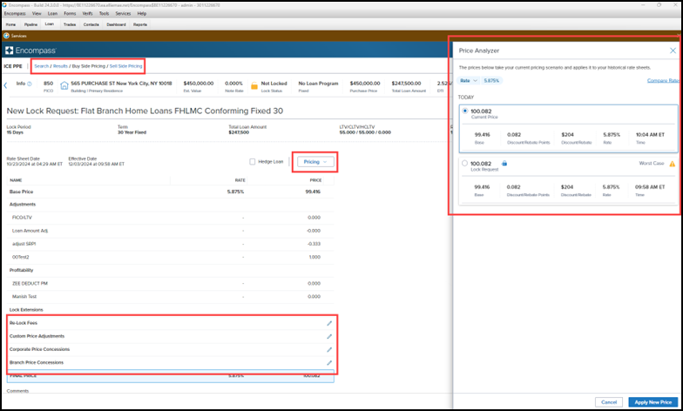The image size is (683, 411).
Task: Switch to the Contacts tab
Action: pos(91,24)
